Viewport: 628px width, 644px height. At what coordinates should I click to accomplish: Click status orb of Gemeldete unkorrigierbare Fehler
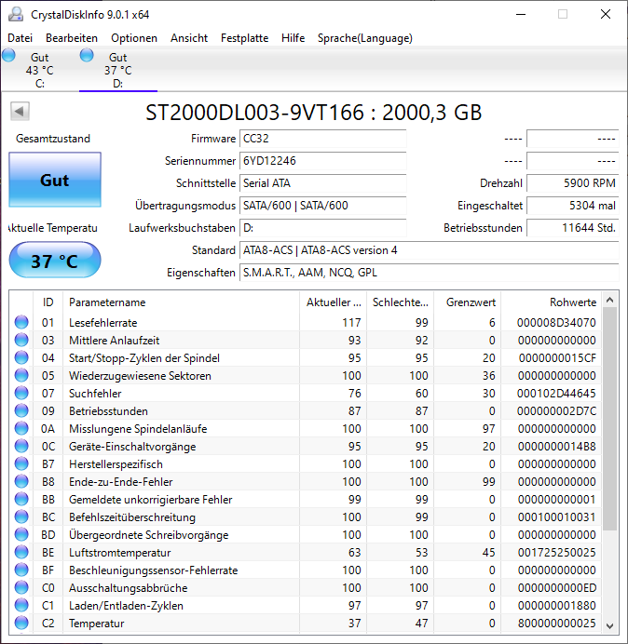click(21, 499)
